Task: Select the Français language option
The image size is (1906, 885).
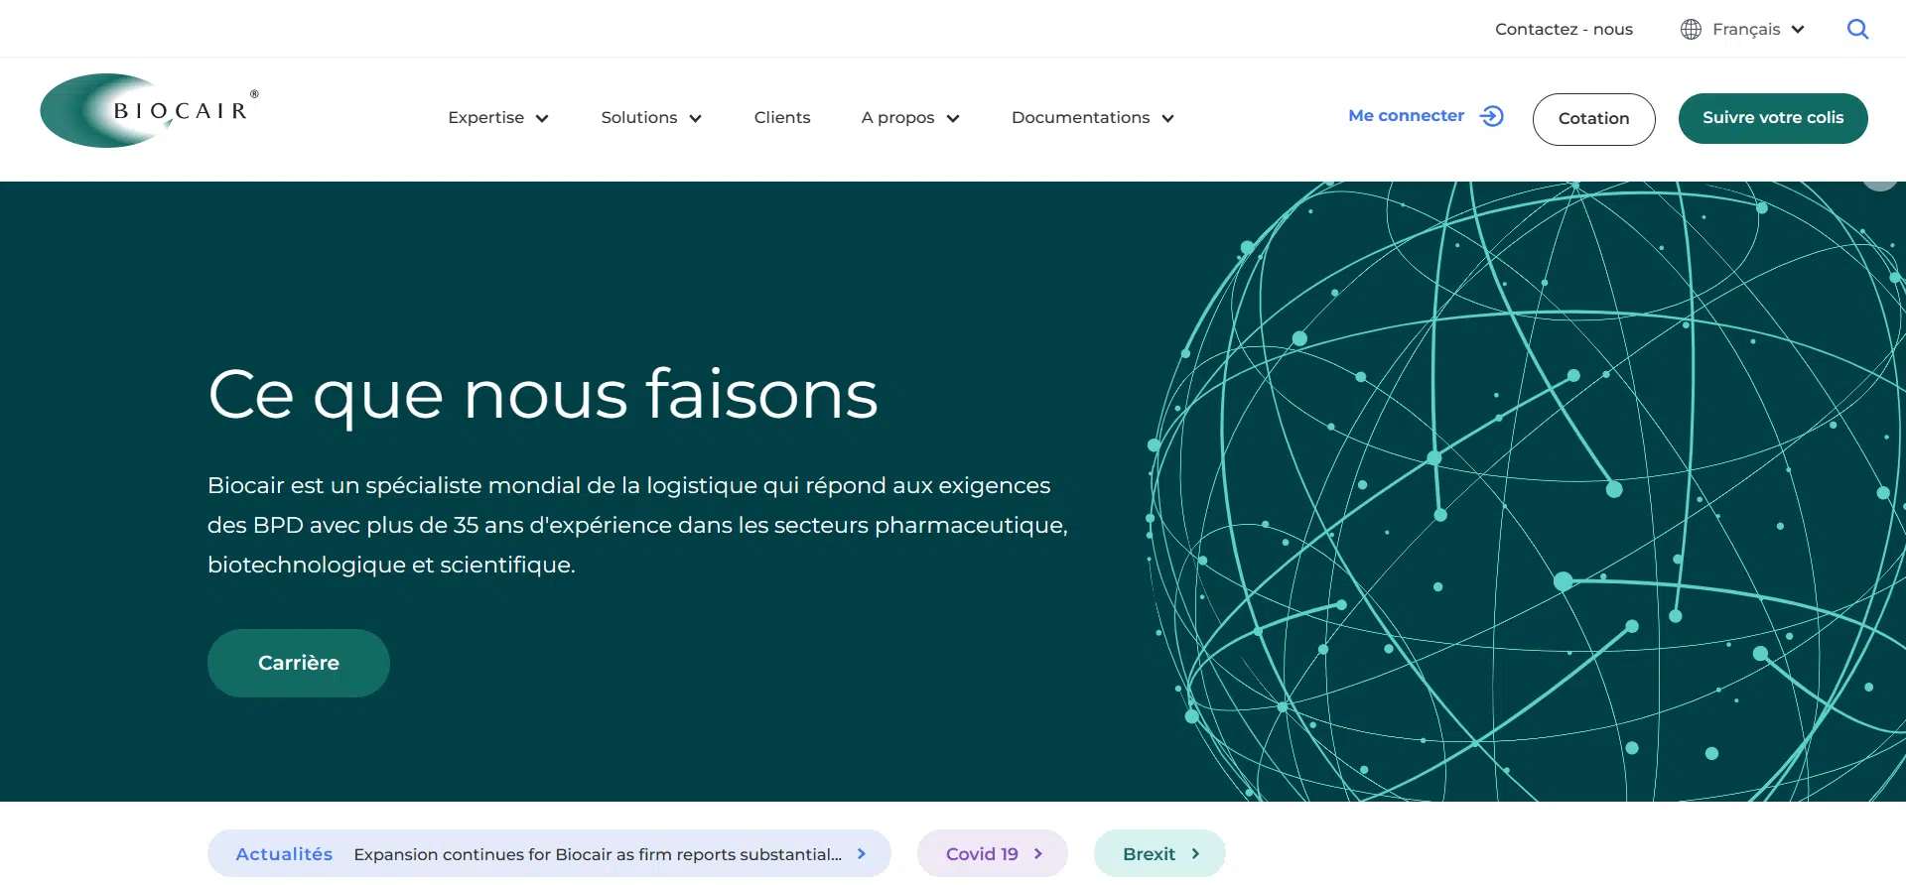Action: [1746, 30]
